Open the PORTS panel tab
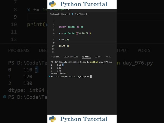 tap(108, 57)
